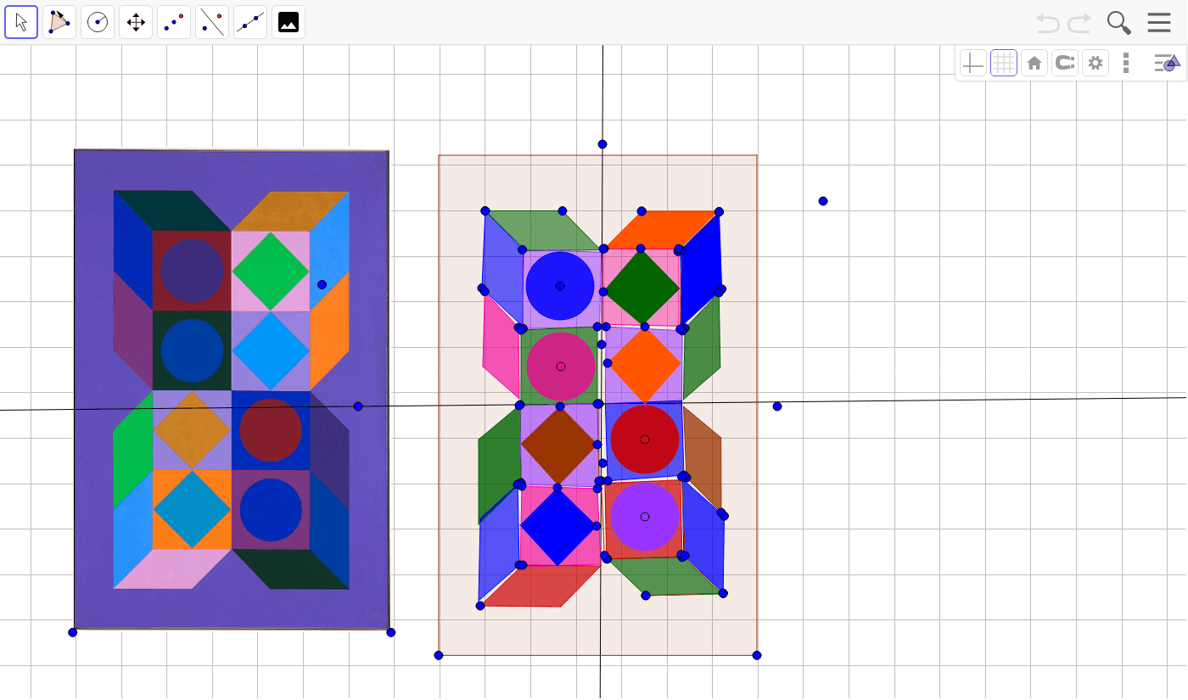
Task: Select the Insert Image tool
Action: 289,22
